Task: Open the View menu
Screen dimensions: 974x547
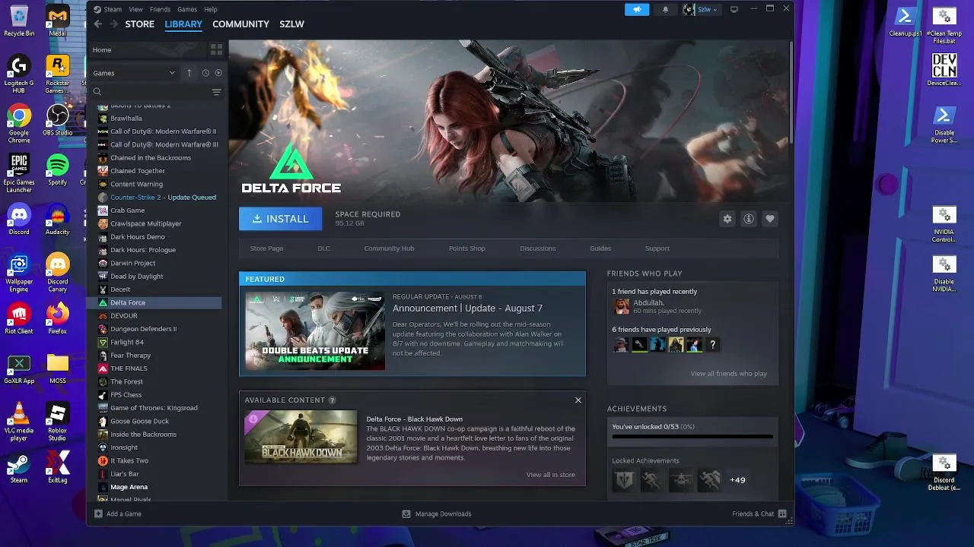Action: [x=135, y=9]
